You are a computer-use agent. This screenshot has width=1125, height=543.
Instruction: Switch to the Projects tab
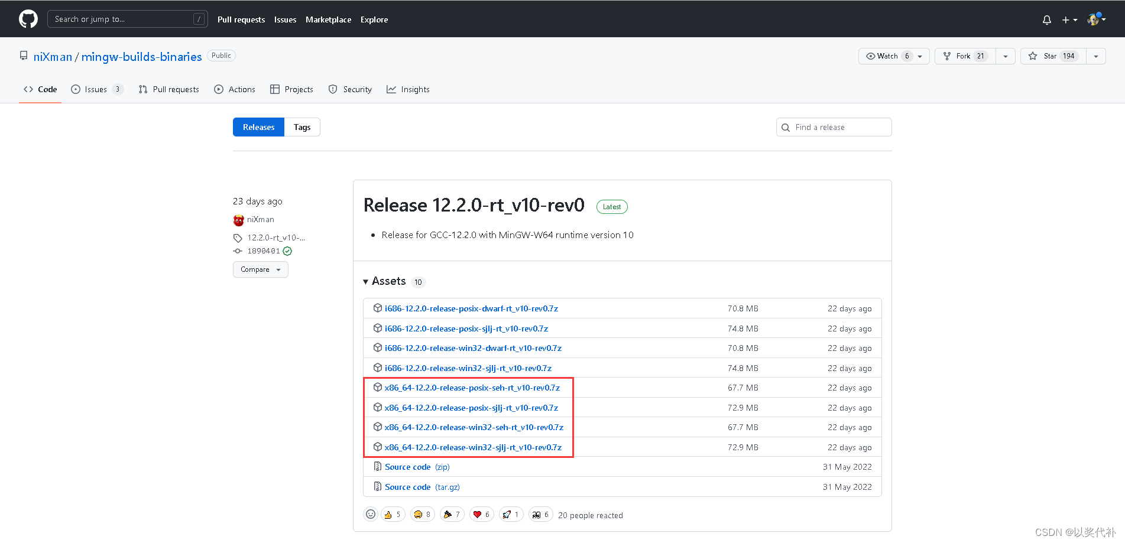(291, 89)
